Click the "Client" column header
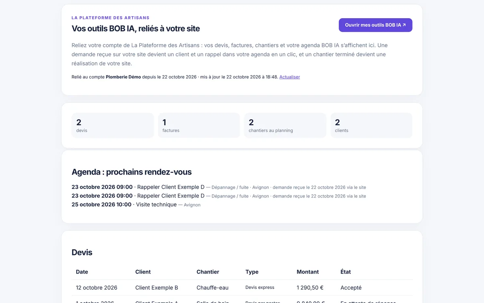Image resolution: width=484 pixels, height=303 pixels. [x=143, y=272]
